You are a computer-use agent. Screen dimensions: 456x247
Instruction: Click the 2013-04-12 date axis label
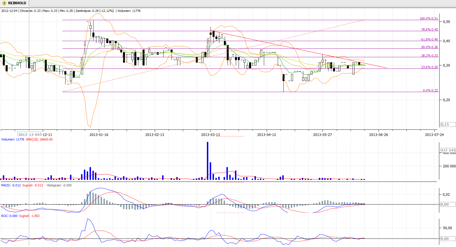pyautogui.click(x=267, y=135)
